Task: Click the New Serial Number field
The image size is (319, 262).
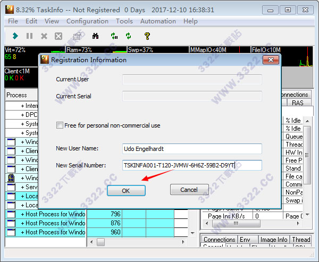Action: pyautogui.click(x=192, y=165)
